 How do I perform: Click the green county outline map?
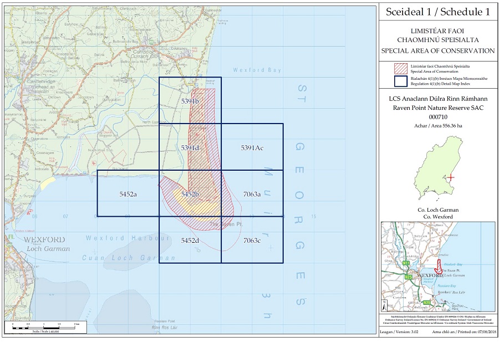[x=439, y=169]
